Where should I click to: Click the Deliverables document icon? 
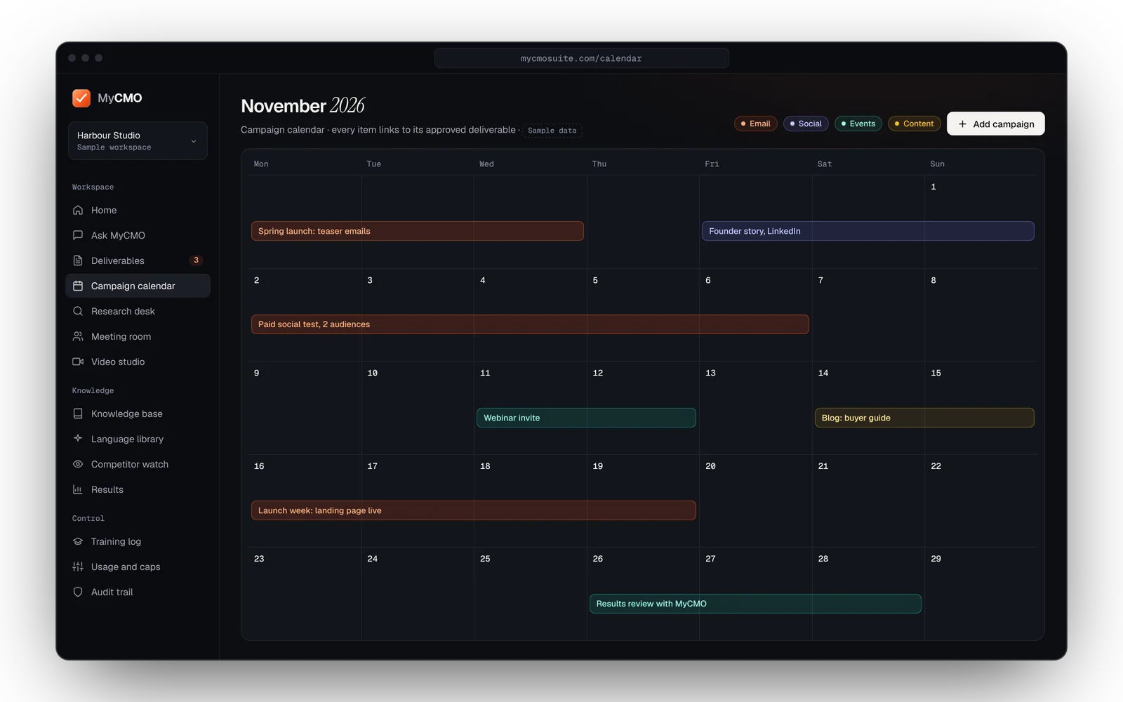78,260
